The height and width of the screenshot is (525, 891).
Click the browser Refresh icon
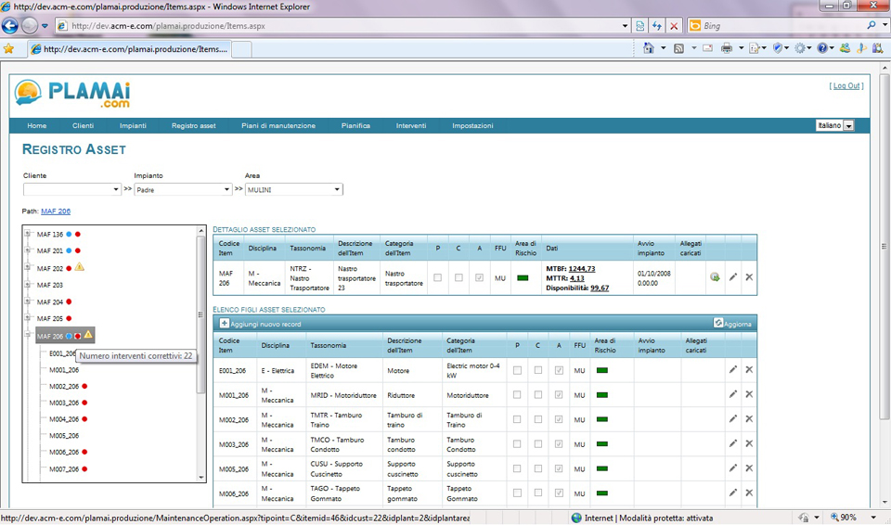[x=657, y=26]
